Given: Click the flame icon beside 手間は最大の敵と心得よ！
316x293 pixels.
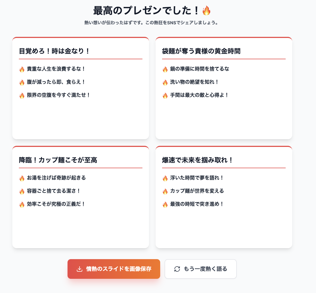Looking at the screenshot, I should click(x=165, y=96).
